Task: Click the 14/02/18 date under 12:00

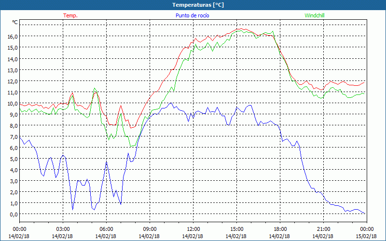Action: tap(193, 236)
